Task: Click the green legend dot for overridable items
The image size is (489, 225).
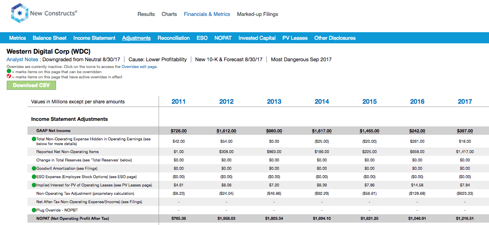Action: point(9,72)
